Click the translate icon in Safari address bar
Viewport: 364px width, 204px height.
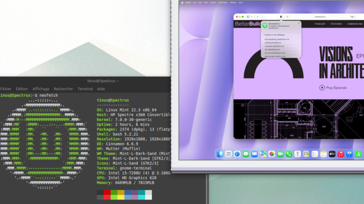pos(352,17)
